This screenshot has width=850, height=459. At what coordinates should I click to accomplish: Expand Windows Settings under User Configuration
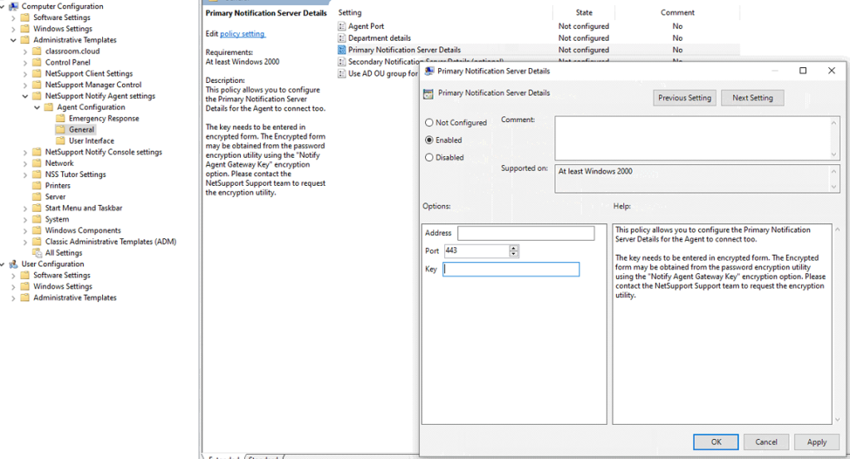(x=13, y=286)
